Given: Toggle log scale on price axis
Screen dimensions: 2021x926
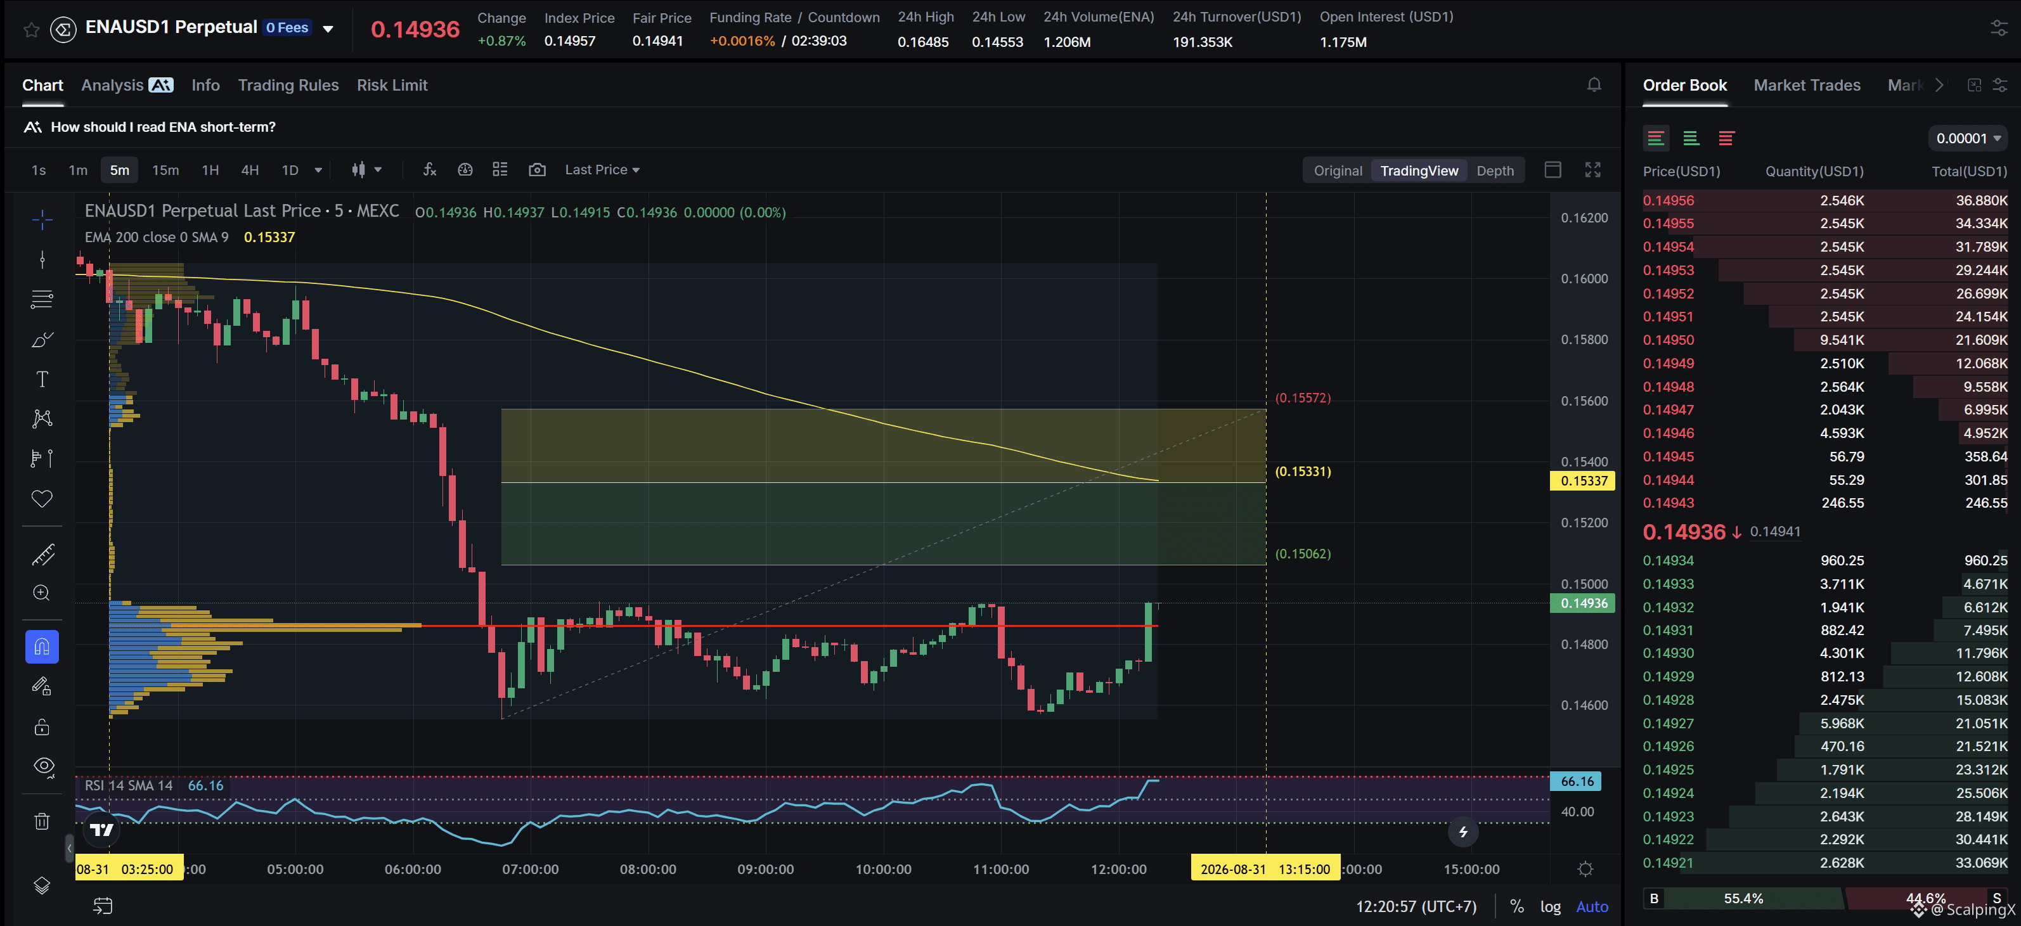Looking at the screenshot, I should click(x=1550, y=906).
